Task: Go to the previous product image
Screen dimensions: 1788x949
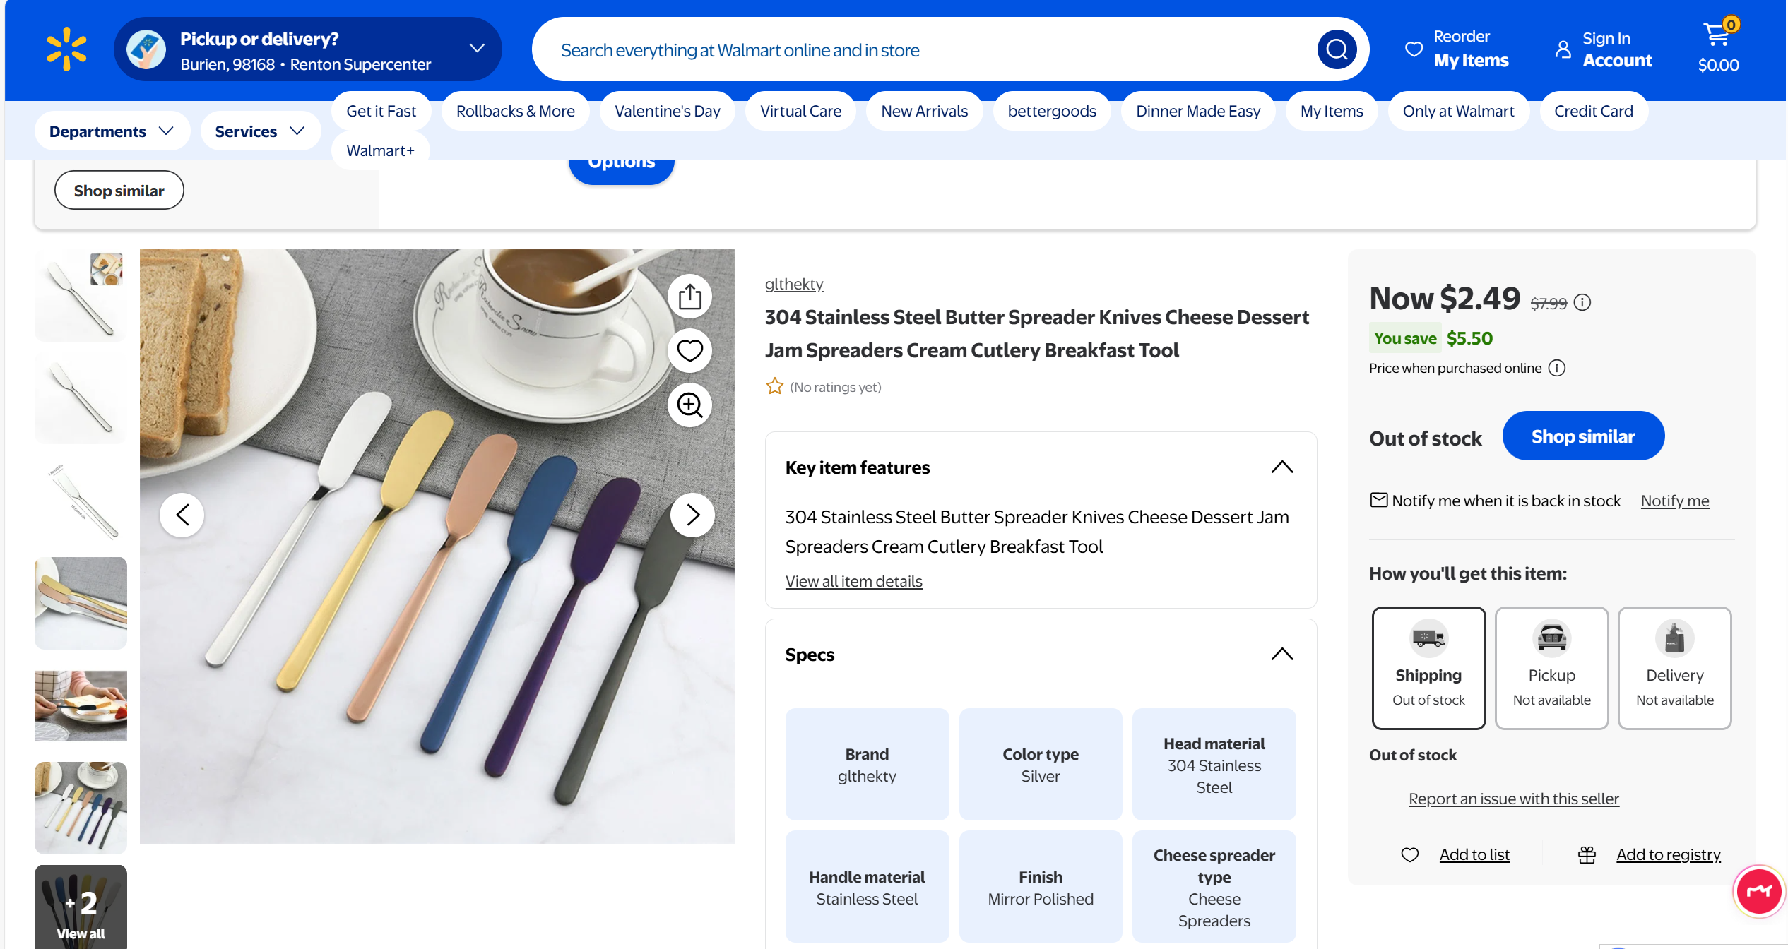Action: click(x=182, y=515)
